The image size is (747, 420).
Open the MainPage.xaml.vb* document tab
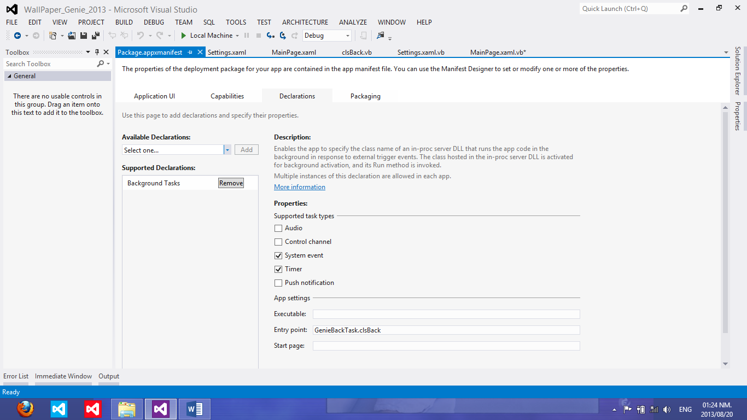coord(498,52)
